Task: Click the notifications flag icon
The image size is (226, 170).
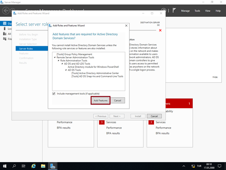Action: pos(174,10)
